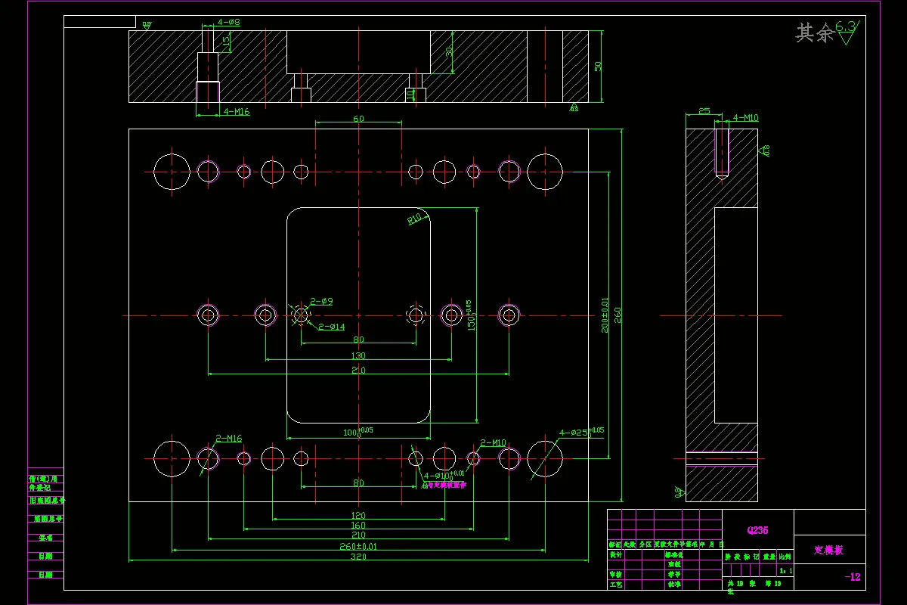The height and width of the screenshot is (605, 907).
Task: Select the '2-M16' thread callout
Action: click(x=228, y=438)
